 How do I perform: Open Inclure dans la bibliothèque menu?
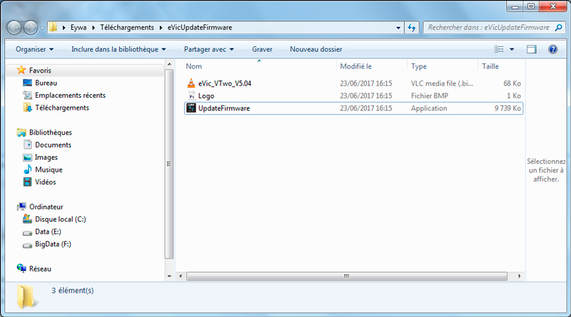pyautogui.click(x=118, y=49)
